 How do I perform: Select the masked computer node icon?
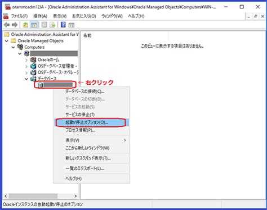click(x=27, y=53)
